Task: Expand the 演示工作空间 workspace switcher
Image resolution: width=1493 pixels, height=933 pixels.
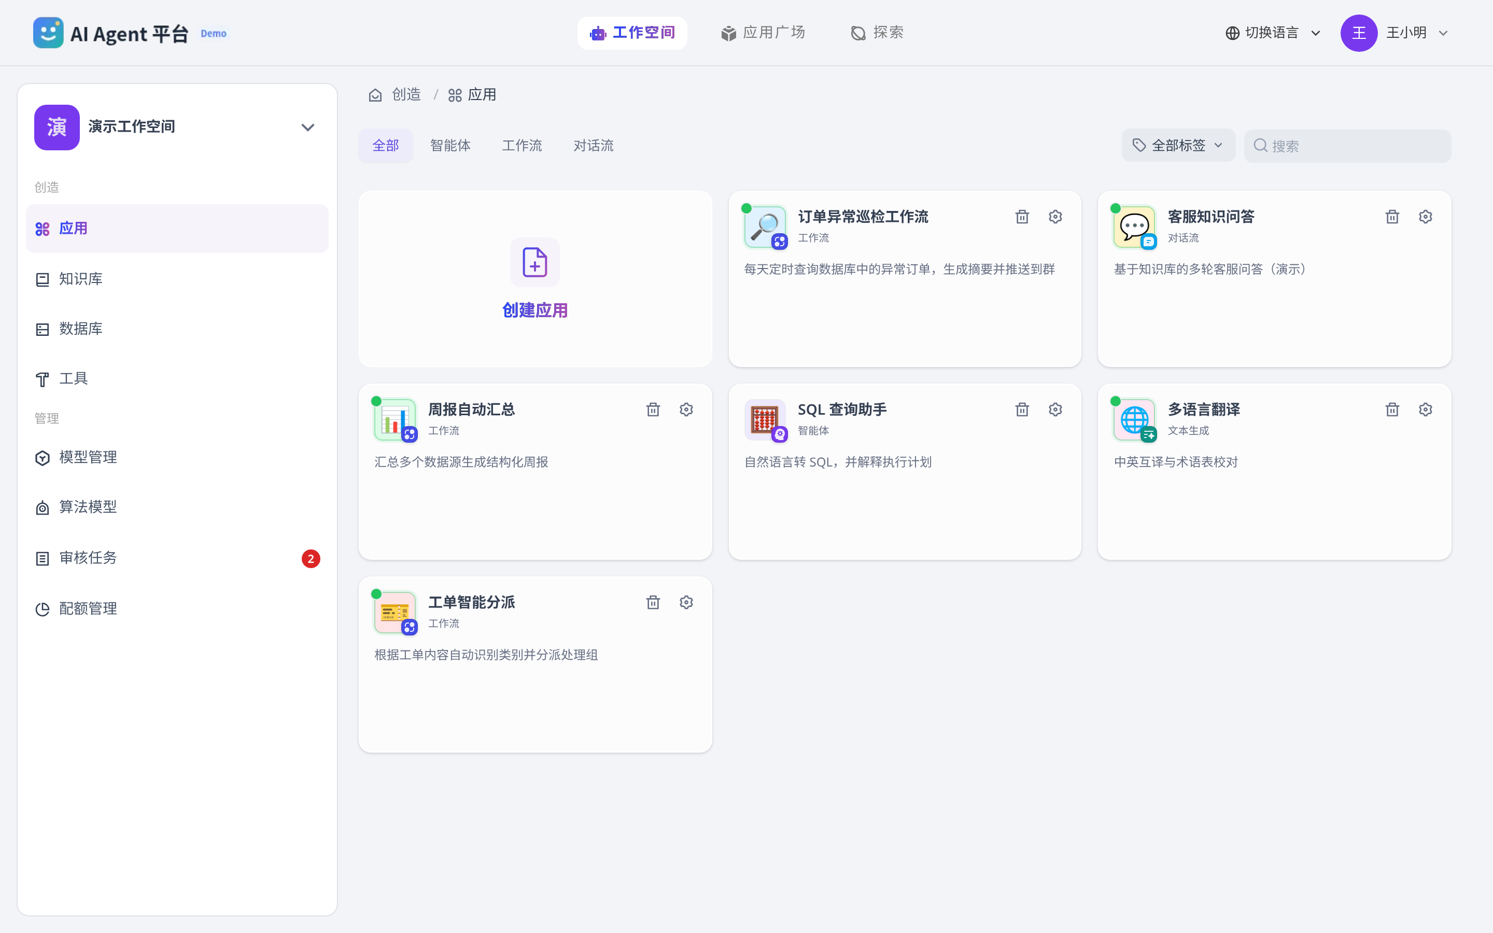Action: [308, 128]
